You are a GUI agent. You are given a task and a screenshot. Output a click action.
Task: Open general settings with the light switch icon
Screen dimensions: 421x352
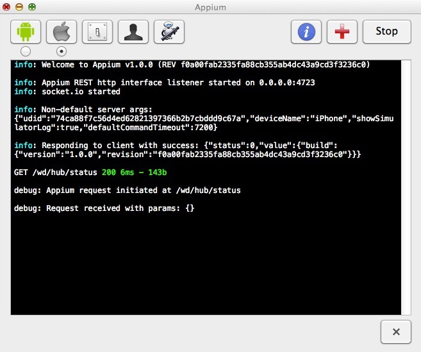pyautogui.click(x=97, y=31)
